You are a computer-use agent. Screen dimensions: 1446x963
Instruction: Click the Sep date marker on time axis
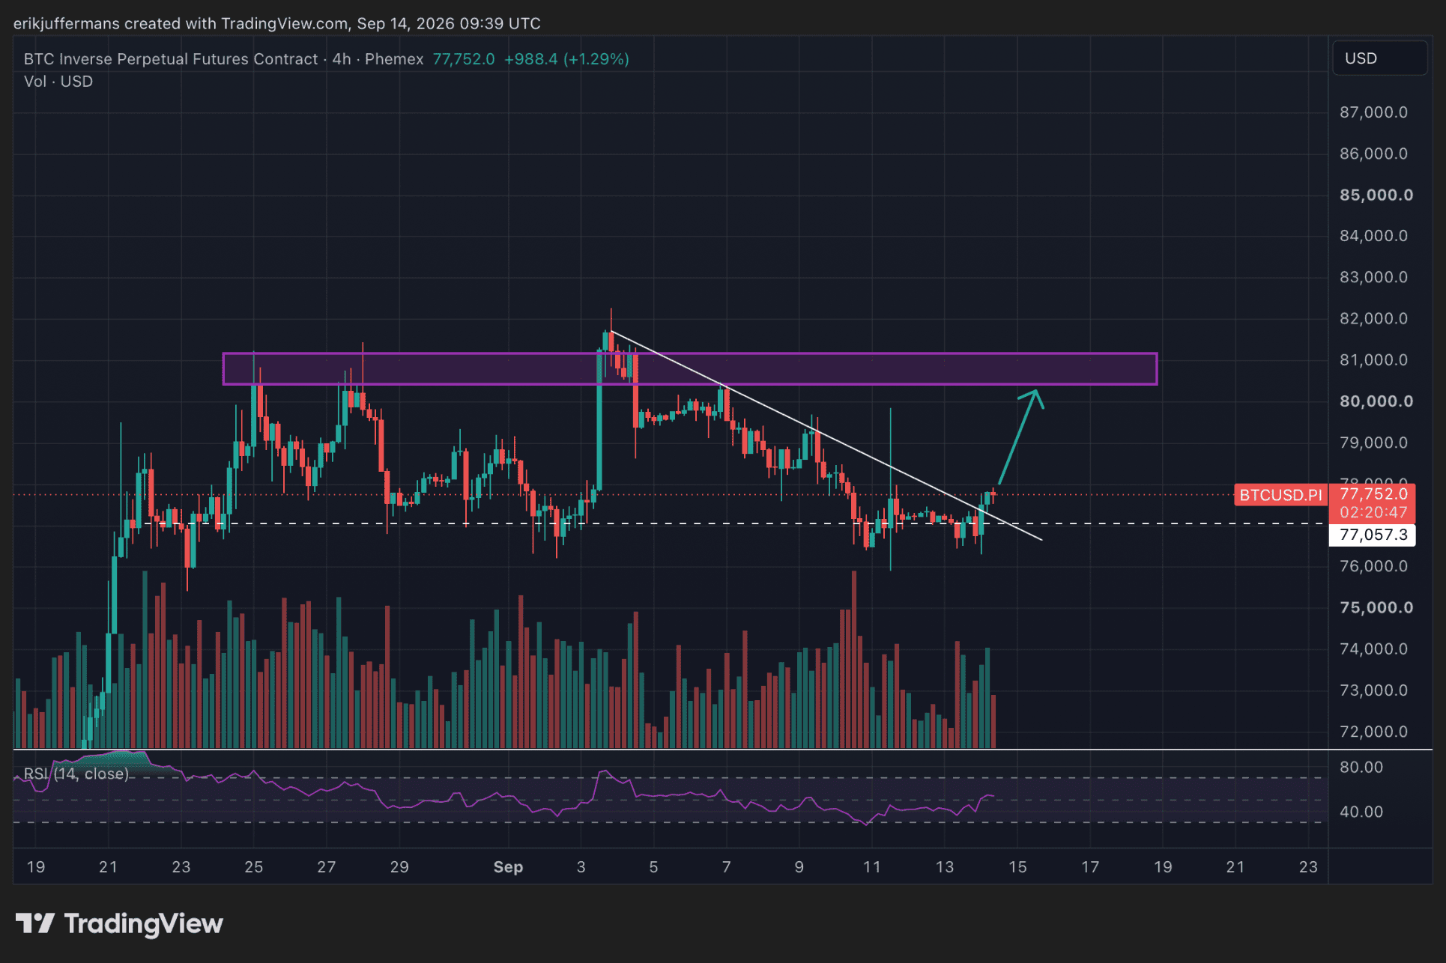508,866
